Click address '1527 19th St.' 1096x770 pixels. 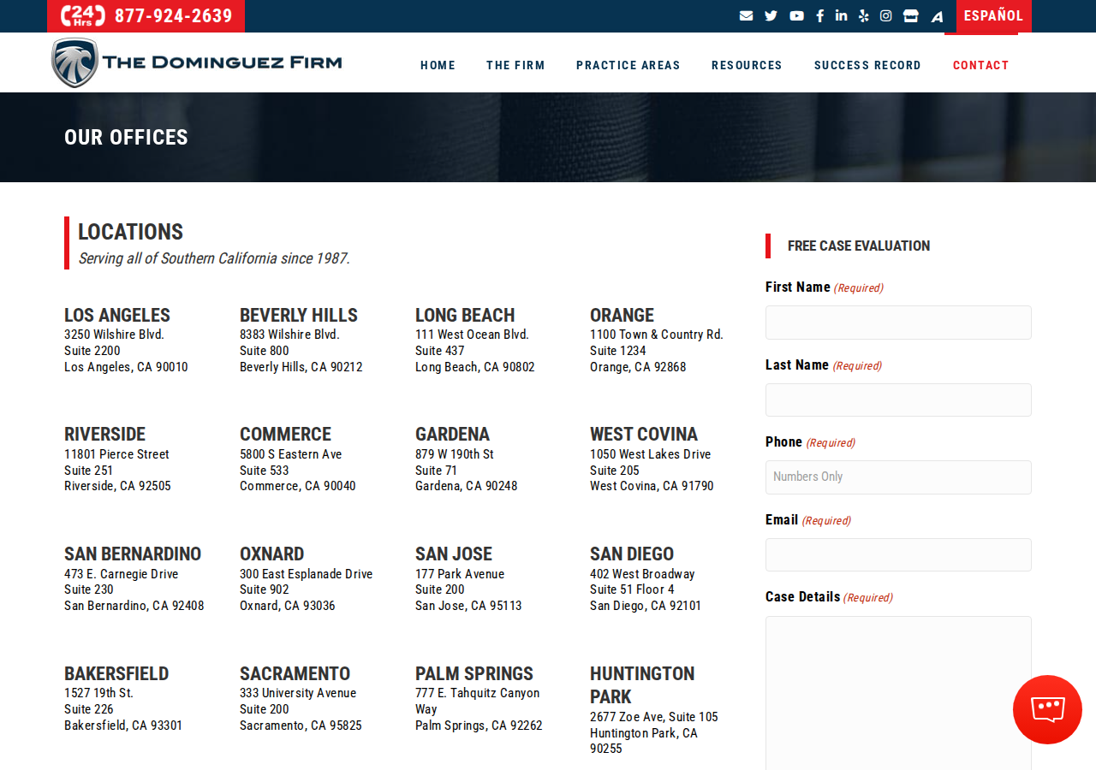98,693
